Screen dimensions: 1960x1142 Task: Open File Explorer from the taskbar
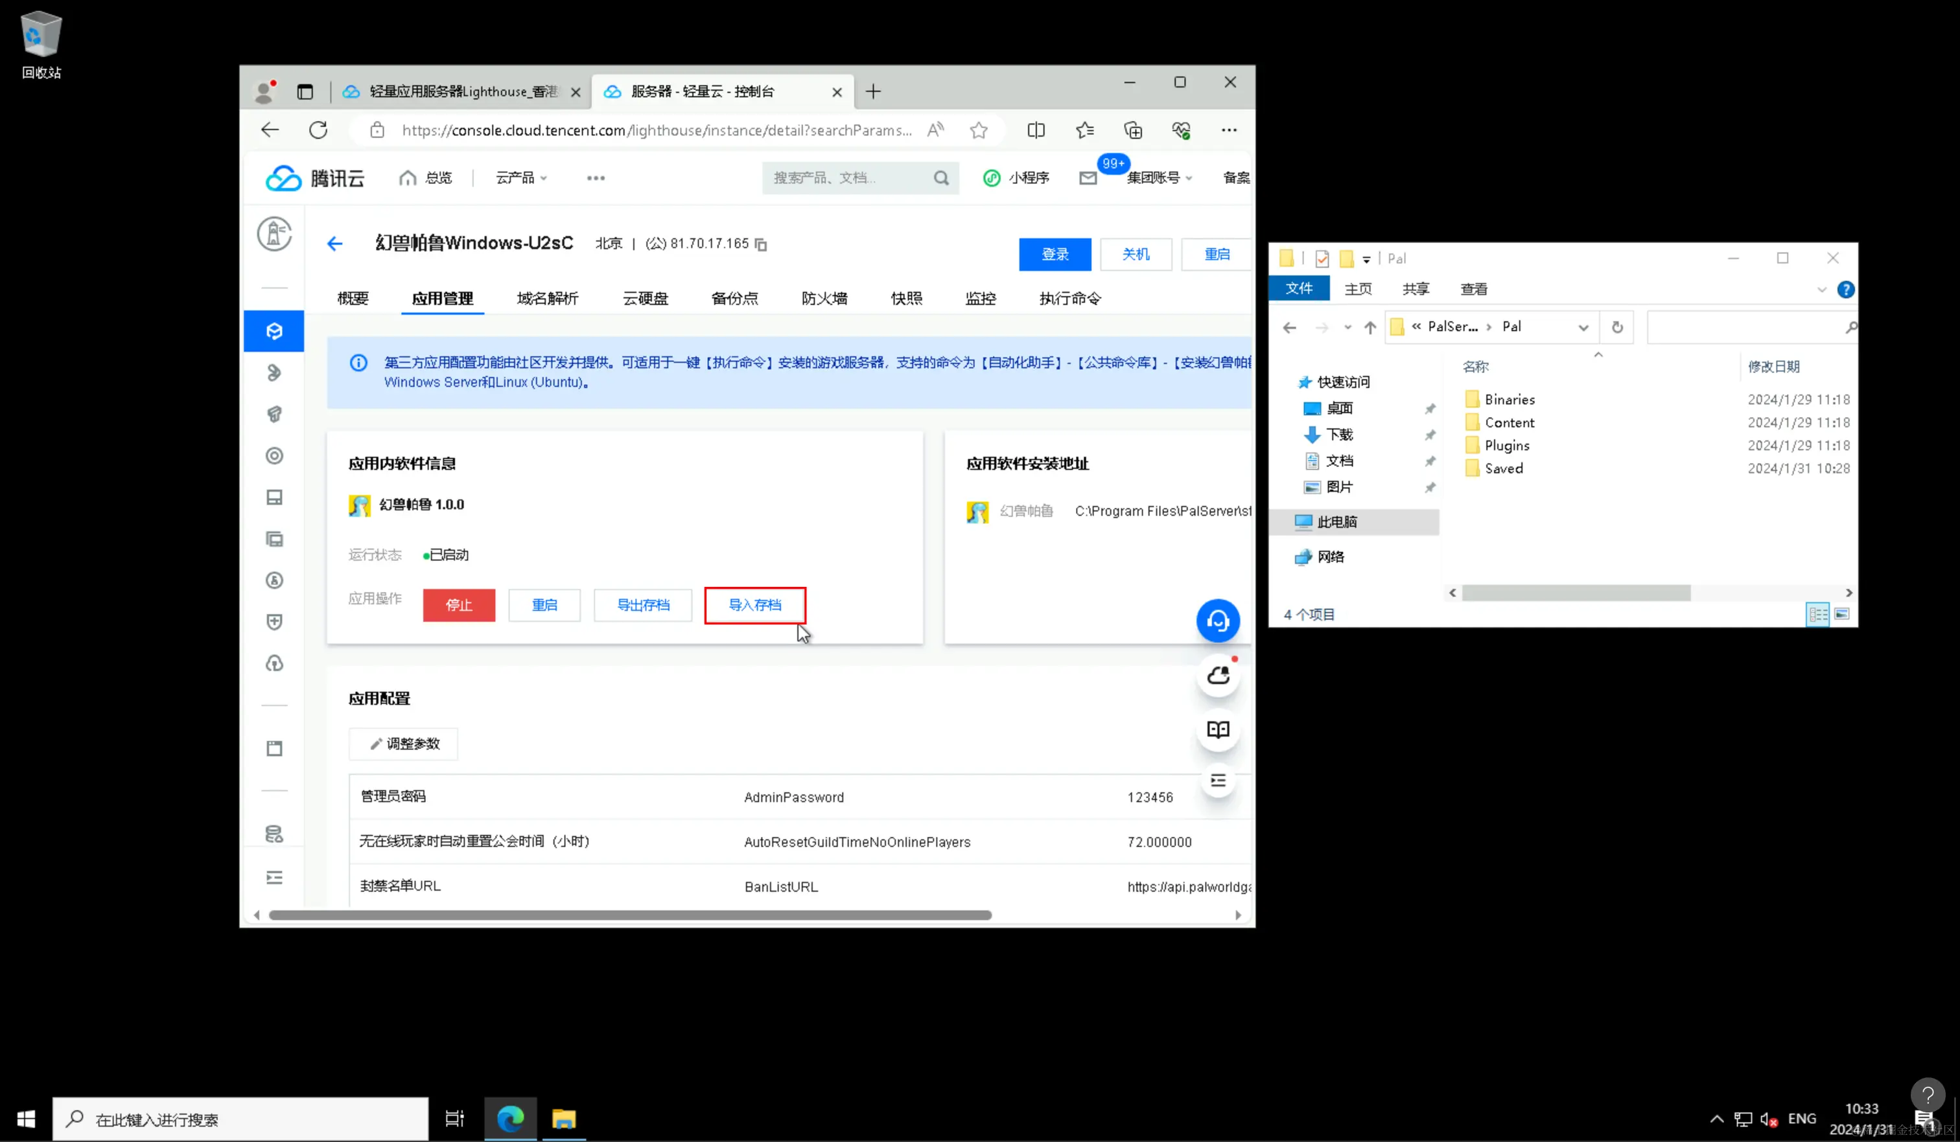tap(564, 1119)
